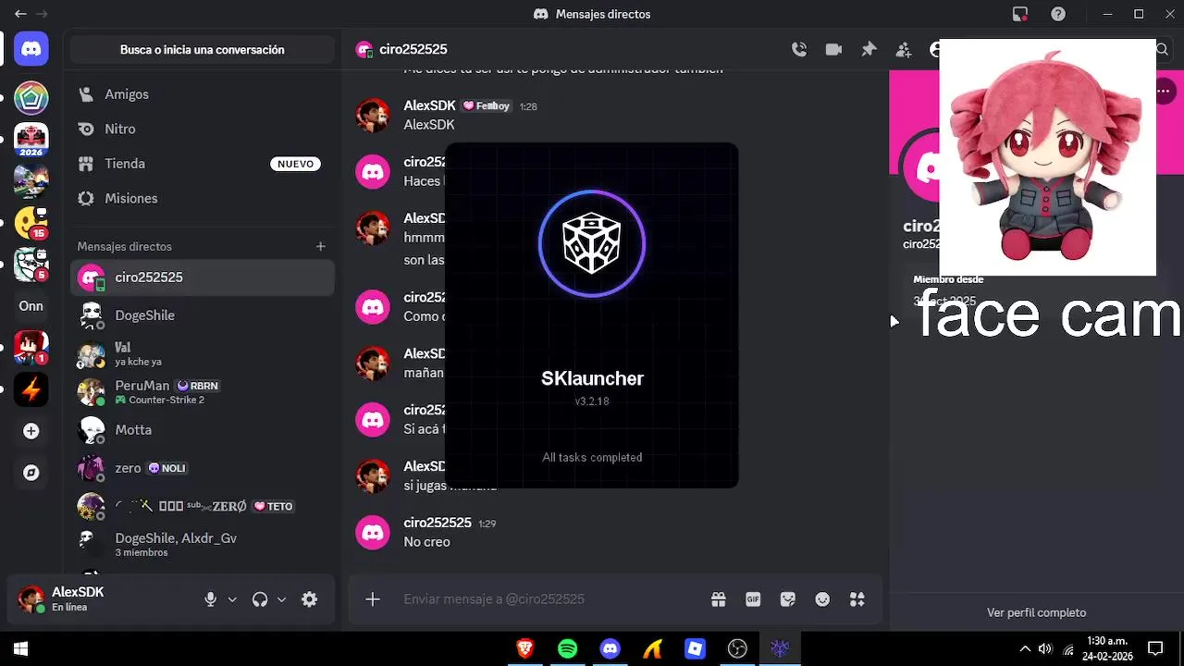Add friends to DM icon

point(903,50)
